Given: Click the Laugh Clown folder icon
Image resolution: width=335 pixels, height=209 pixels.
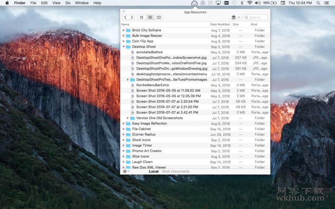Looking at the screenshot, I should coord(128,162).
